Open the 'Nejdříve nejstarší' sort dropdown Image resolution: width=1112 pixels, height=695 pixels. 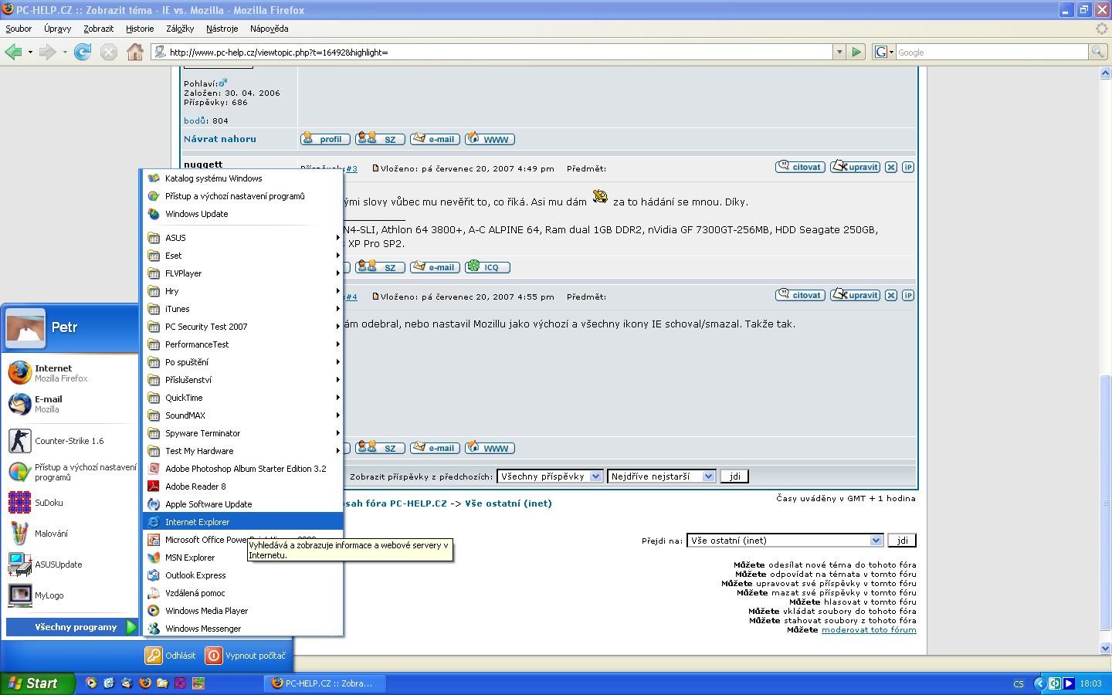[661, 476]
